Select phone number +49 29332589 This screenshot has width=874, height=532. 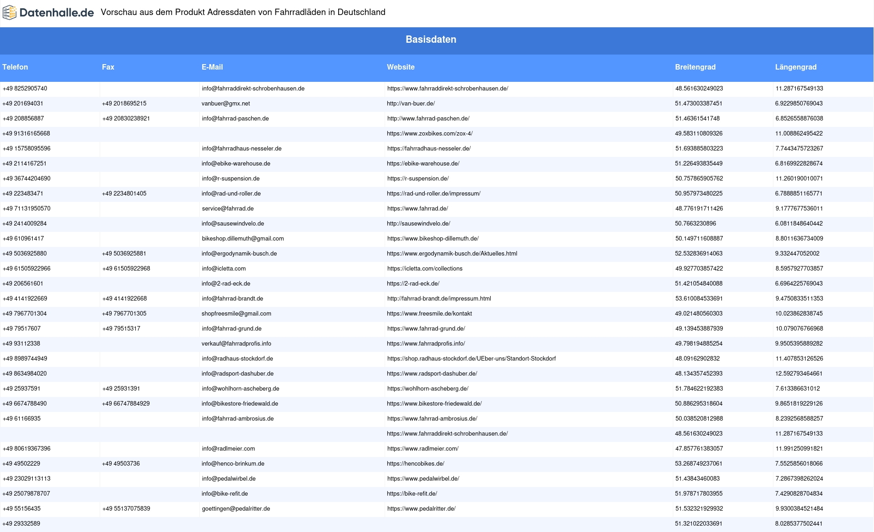click(21, 524)
